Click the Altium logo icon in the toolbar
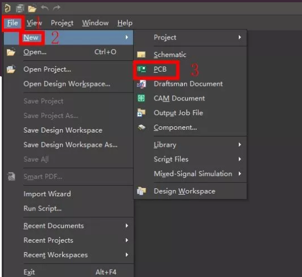The width and height of the screenshot is (302, 277). (7, 8)
